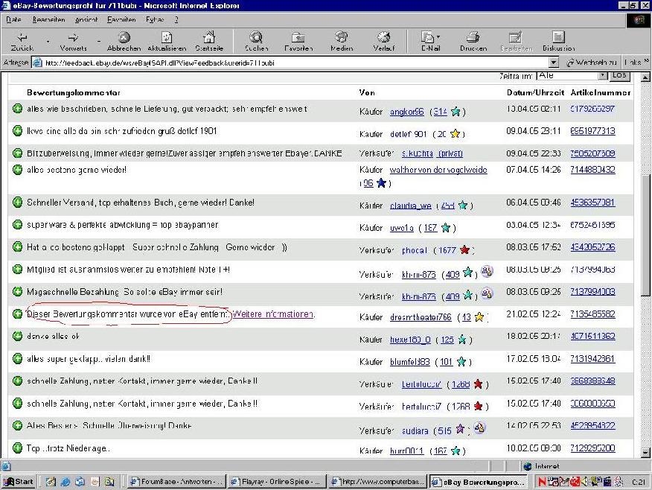This screenshot has height=490, width=652.
Task: Open user profile claudia_we
Action: (x=410, y=206)
